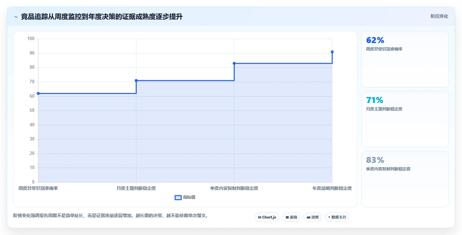Click card label 月度主题判断稳定度
This screenshot has height=235, width=462.
pos(384,109)
